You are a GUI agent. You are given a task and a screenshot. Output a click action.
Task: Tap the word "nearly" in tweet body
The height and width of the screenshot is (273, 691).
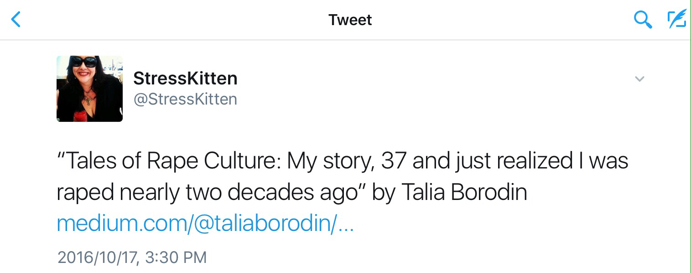150,193
